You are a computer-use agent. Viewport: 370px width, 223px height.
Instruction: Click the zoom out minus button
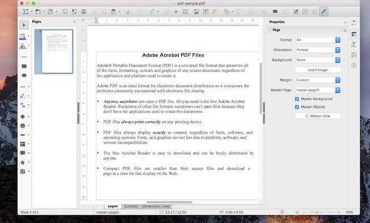tap(304, 212)
